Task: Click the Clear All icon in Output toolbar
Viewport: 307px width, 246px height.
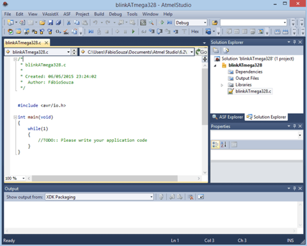Action: (x=191, y=197)
